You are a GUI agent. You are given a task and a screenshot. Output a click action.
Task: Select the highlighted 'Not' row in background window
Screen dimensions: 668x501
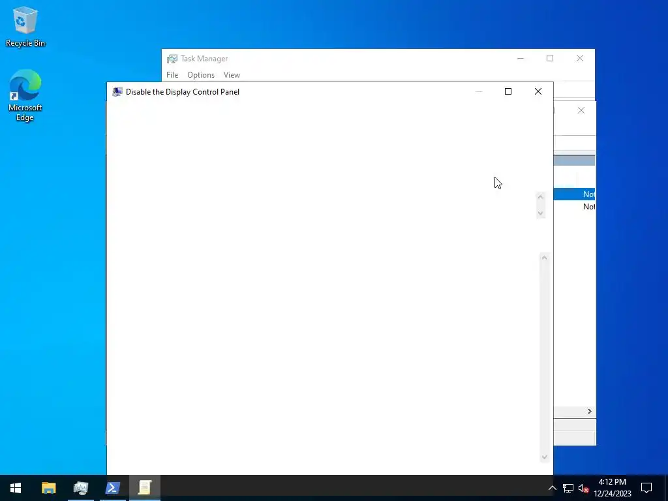click(x=574, y=194)
